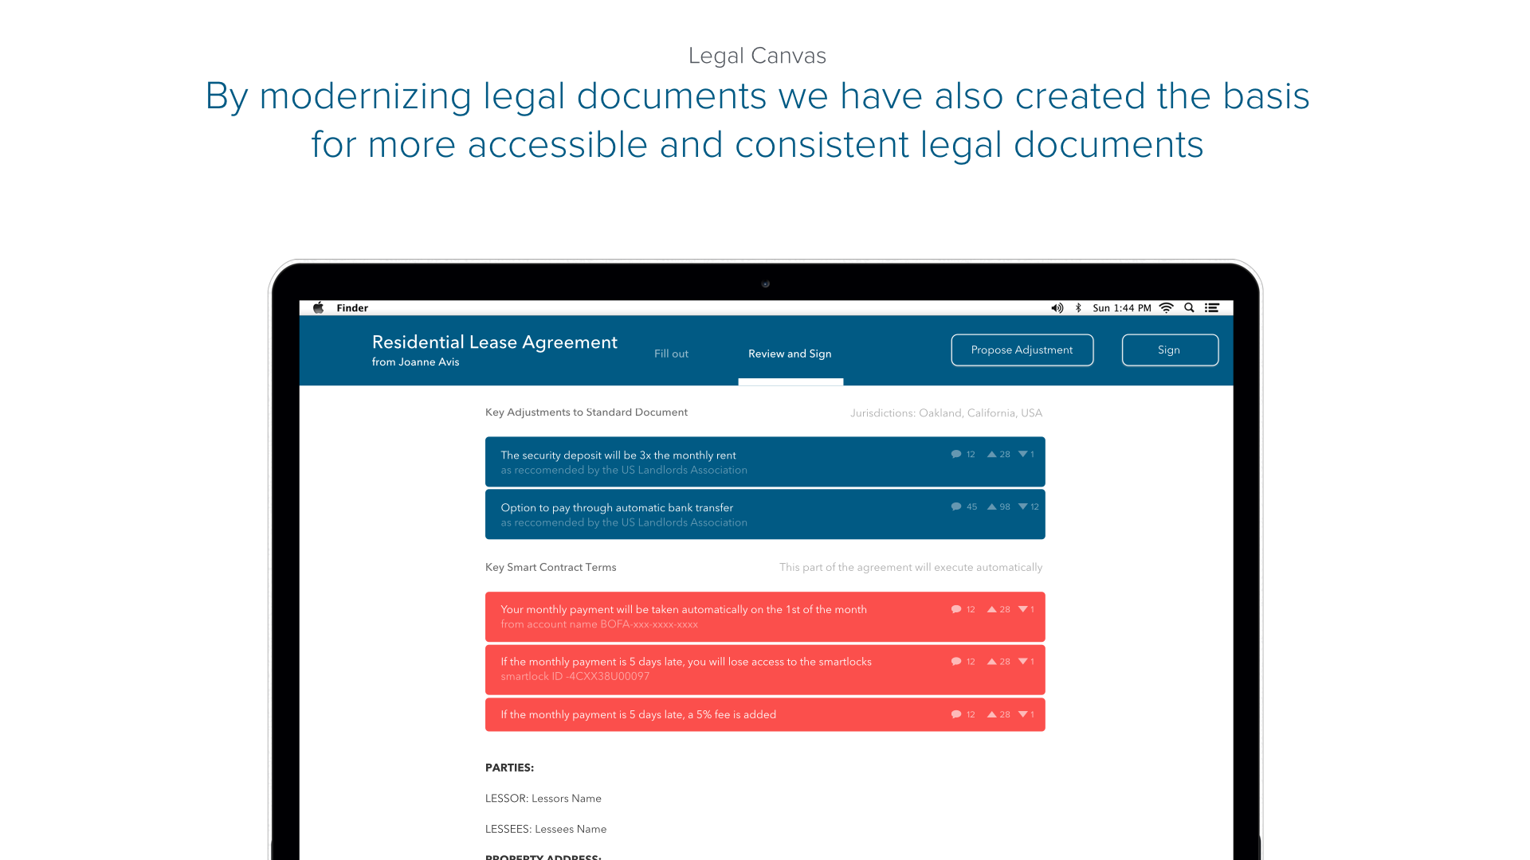
Task: Click the Propose Adjustment button
Action: 1022,350
